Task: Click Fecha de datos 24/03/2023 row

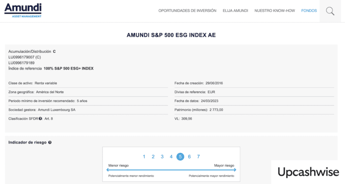Action: (x=254, y=101)
